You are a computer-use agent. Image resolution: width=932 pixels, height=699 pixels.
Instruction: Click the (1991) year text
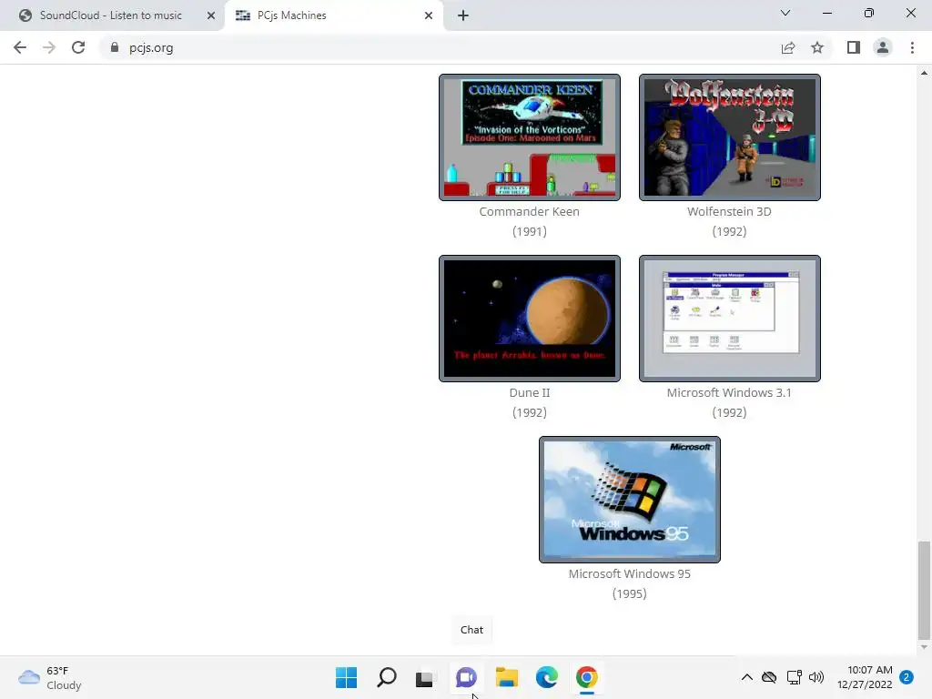(530, 231)
